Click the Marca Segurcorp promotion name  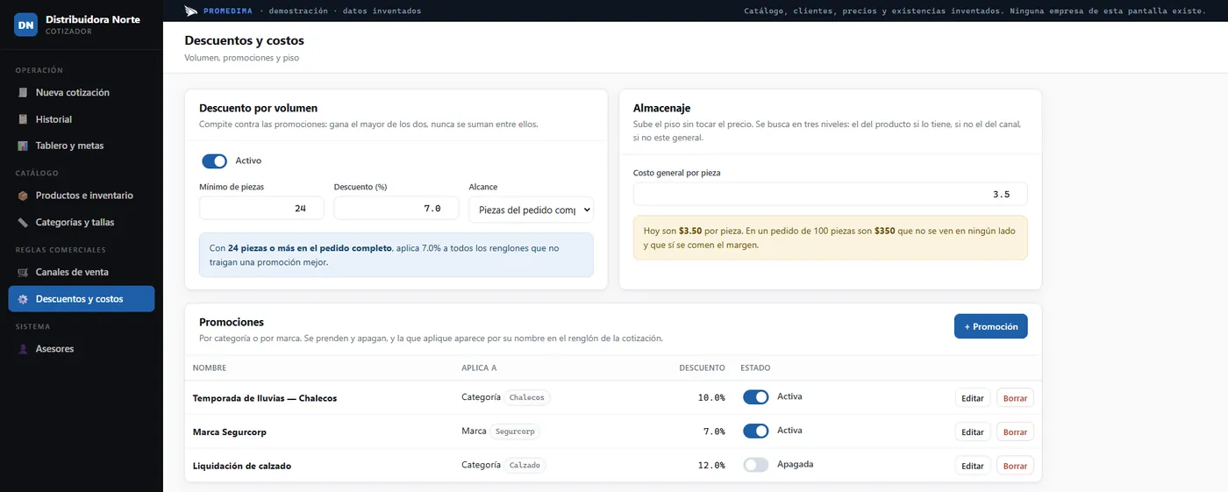coord(230,432)
